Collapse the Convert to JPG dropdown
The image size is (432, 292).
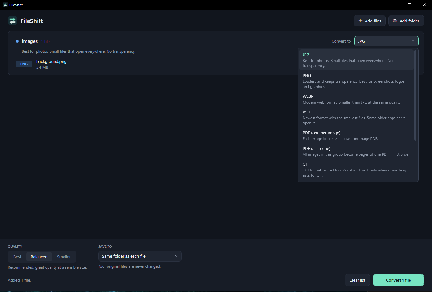point(386,41)
